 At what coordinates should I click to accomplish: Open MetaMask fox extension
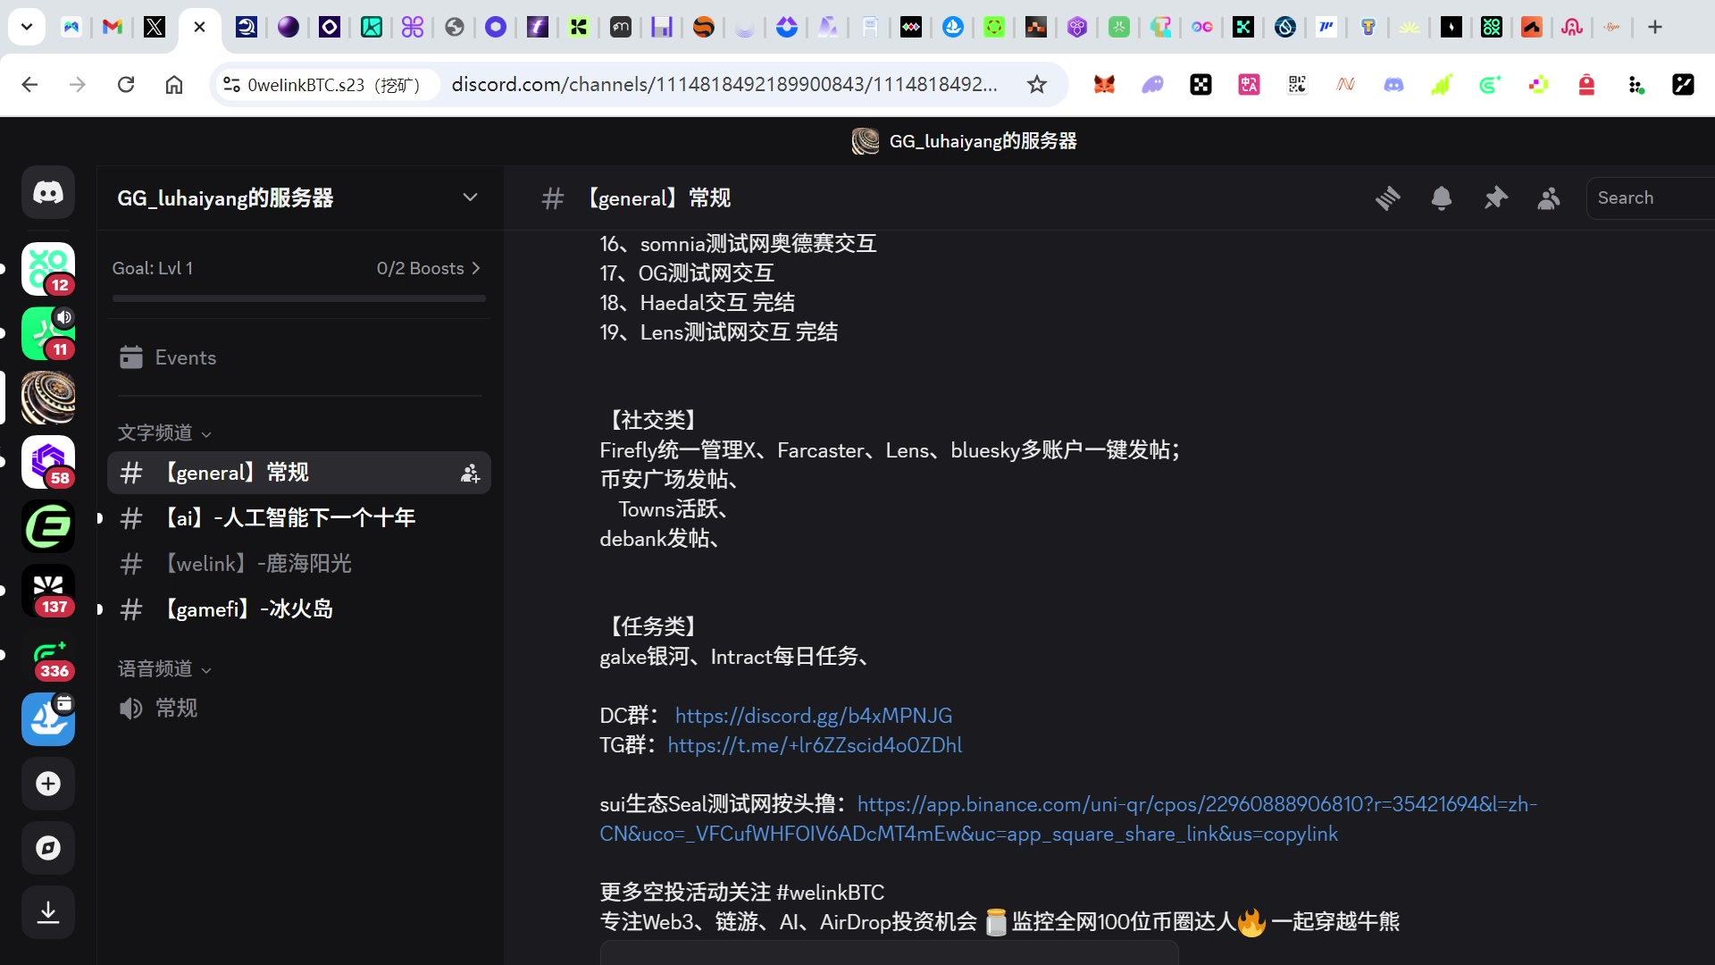(x=1105, y=85)
